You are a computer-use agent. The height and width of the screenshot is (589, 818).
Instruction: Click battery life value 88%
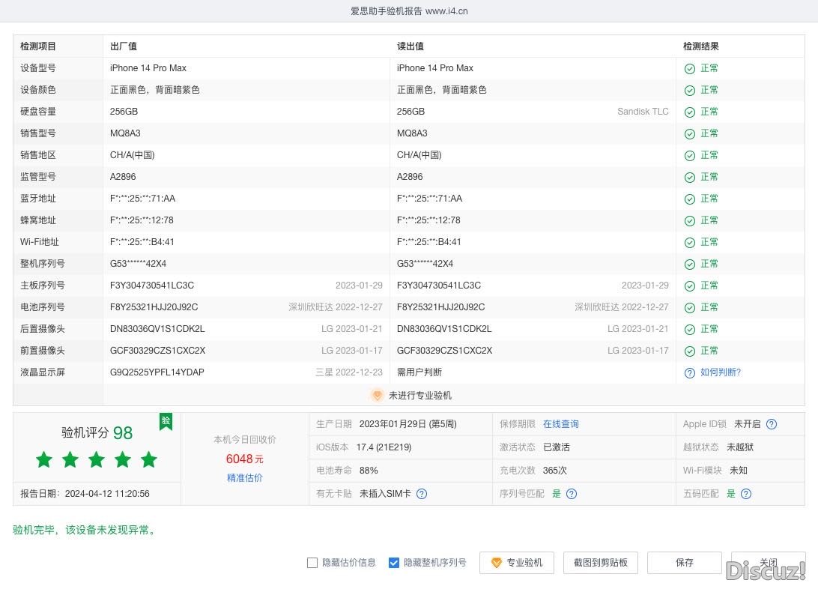369,470
